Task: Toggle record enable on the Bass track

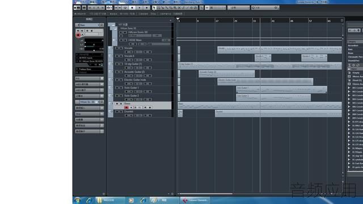Action: point(126,107)
